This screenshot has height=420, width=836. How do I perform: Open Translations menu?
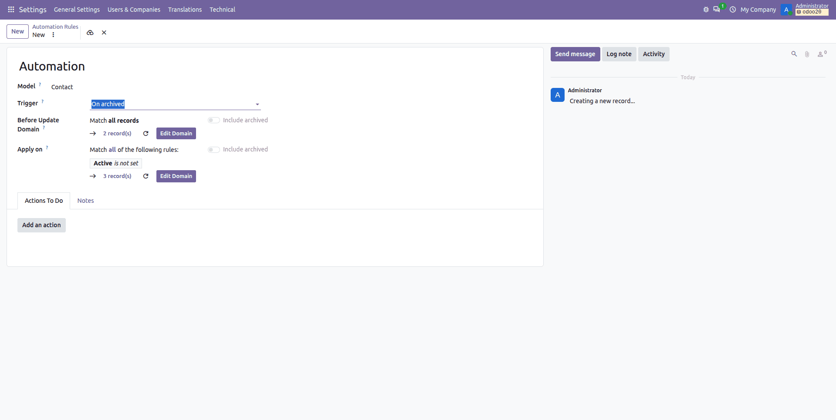pos(185,10)
